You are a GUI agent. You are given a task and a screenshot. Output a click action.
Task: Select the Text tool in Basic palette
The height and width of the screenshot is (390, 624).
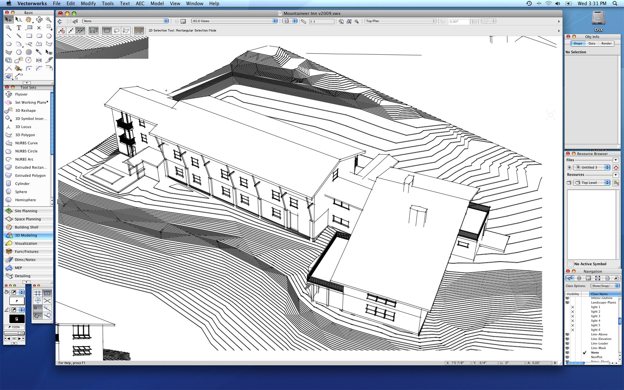19,28
